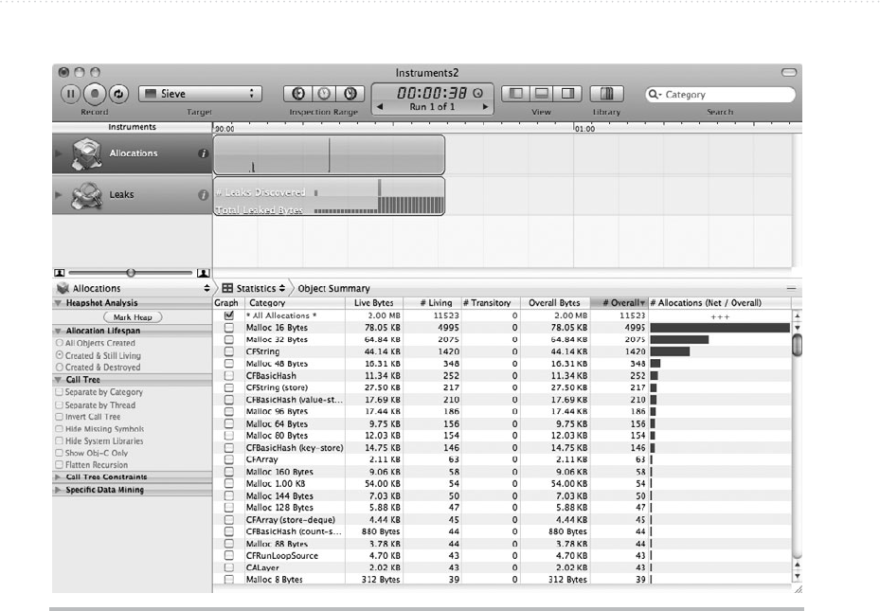This screenshot has height=611, width=880.
Task: Select the CFBasicHash (key-store) row
Action: pyautogui.click(x=503, y=448)
